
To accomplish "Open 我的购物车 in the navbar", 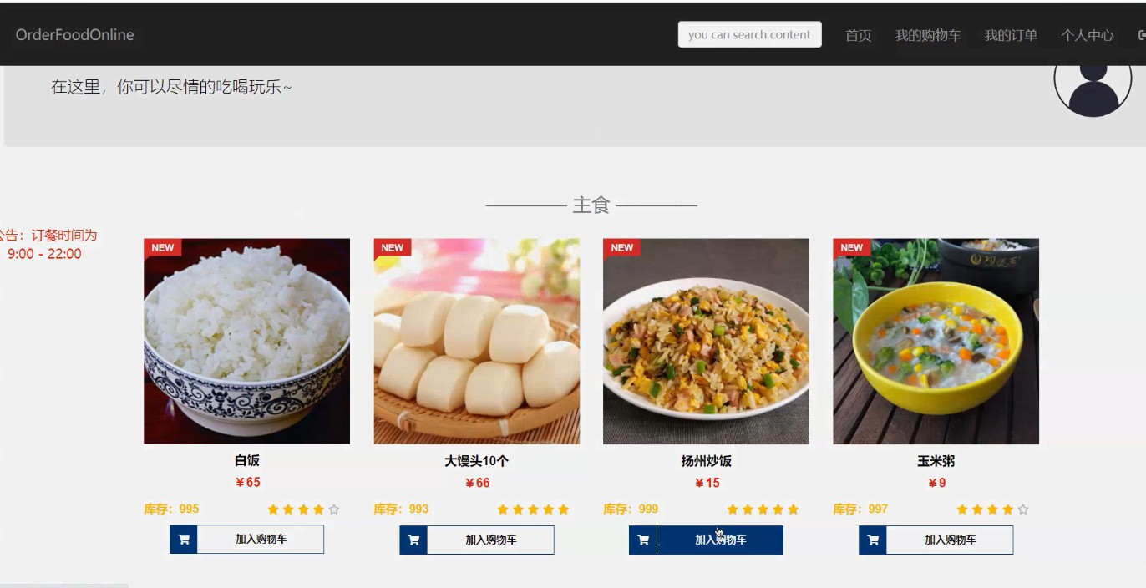I will 927,35.
